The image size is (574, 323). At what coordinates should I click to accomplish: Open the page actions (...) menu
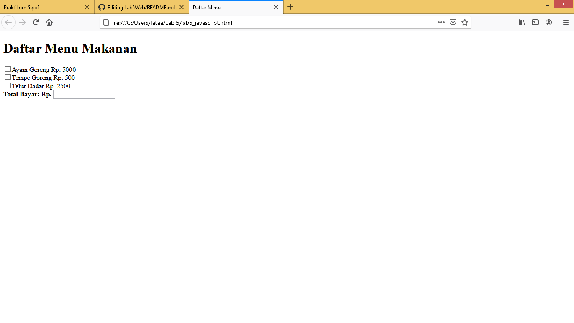pyautogui.click(x=441, y=22)
